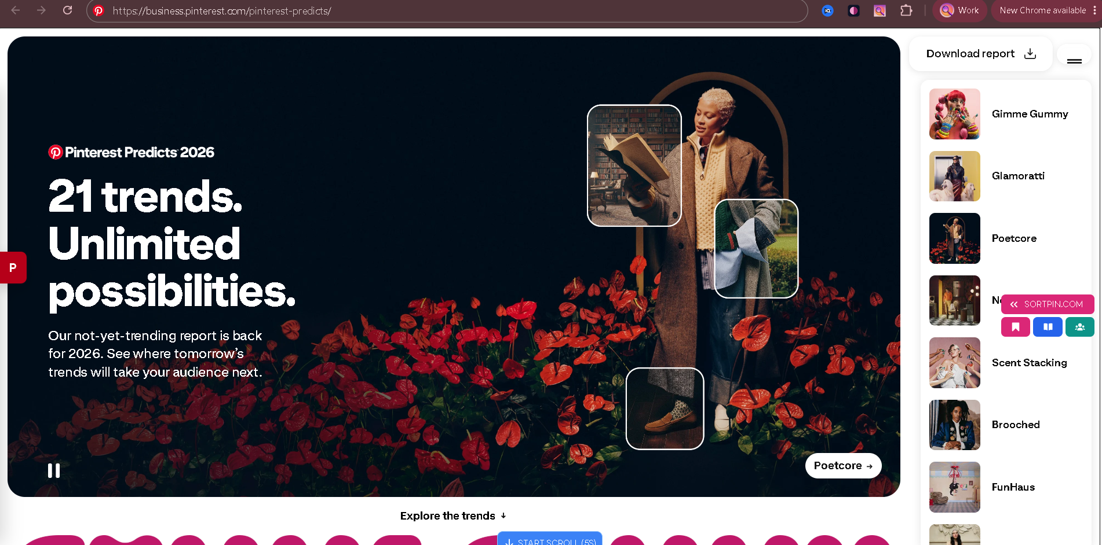Collapse the SORTPIN.COM extension panel

click(x=1013, y=304)
